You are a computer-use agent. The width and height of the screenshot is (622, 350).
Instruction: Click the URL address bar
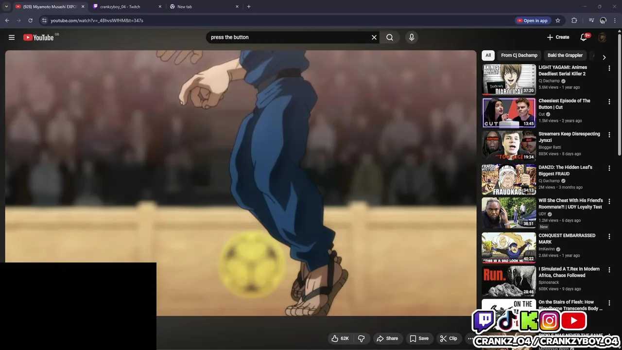(277, 20)
